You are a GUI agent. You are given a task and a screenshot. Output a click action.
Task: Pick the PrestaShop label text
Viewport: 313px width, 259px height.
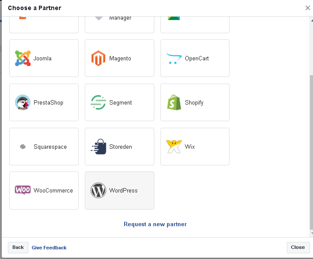(x=49, y=102)
